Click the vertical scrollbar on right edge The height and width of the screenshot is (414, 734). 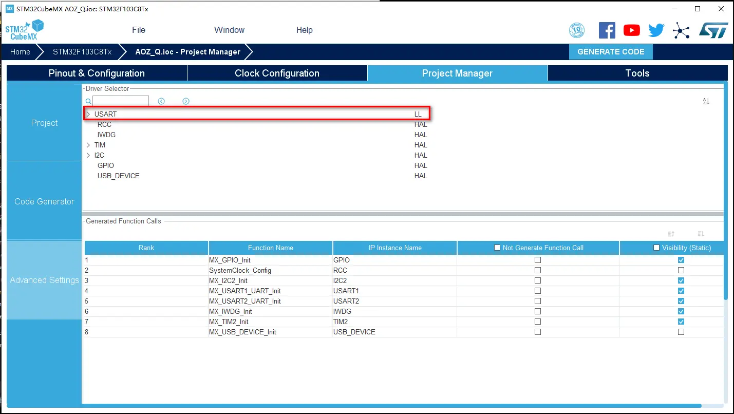point(726,190)
